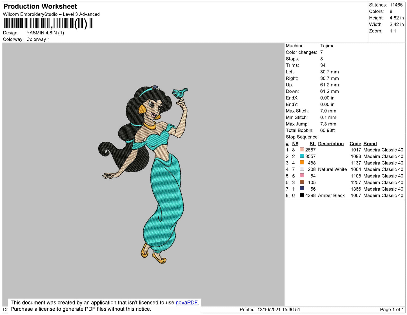Click the barcode below the Wilcom title
Screen dimensions: 407x315
click(x=48, y=23)
